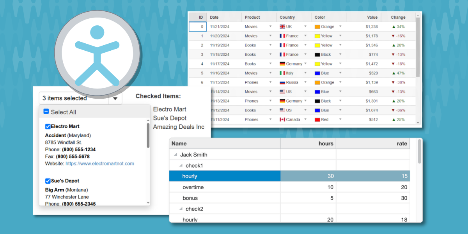
Task: Click the US flag in the 11/14/2024 row
Action: (282, 92)
